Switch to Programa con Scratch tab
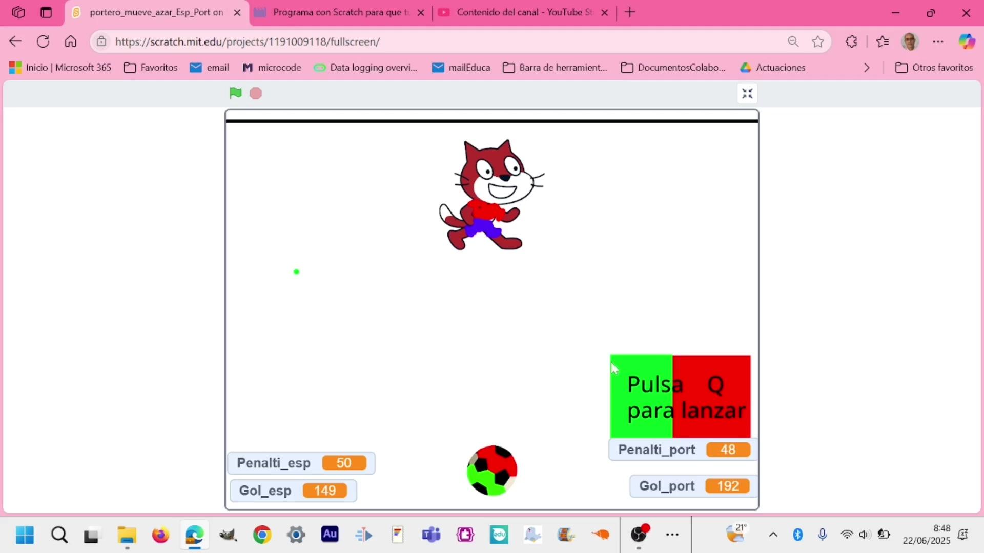Viewport: 984px width, 553px height. (340, 12)
